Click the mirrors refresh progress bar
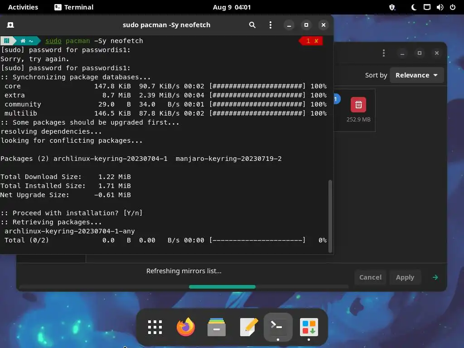The image size is (464, 348). [184, 287]
